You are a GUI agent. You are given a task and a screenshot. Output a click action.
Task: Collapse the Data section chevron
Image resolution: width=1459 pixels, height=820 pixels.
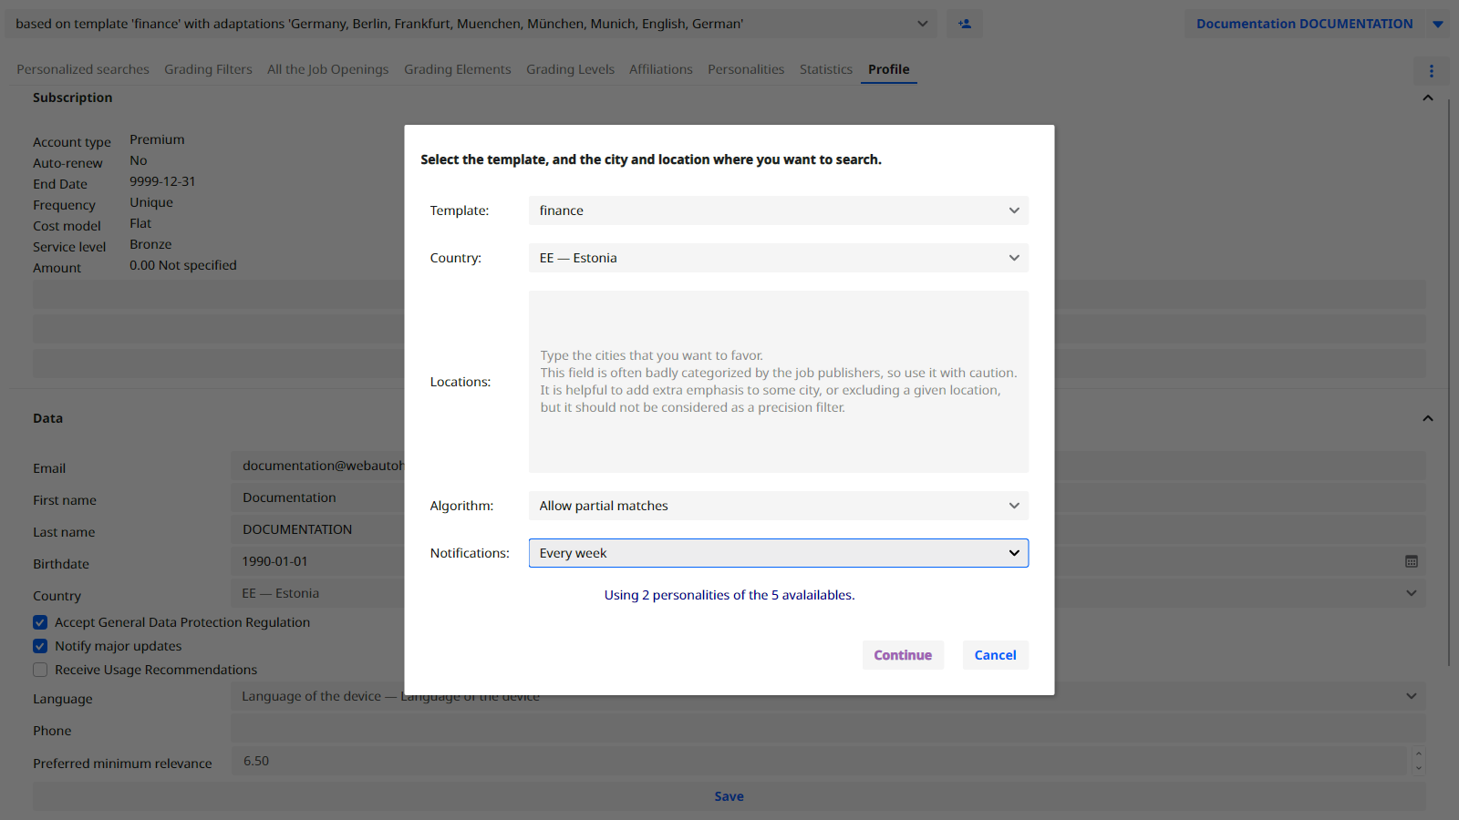(x=1427, y=418)
